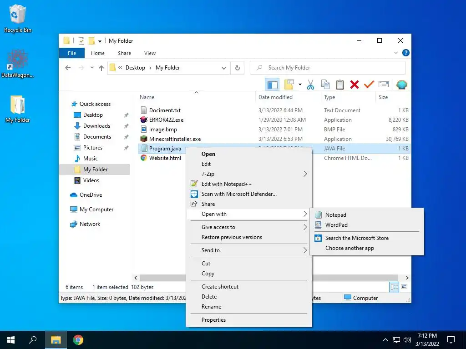Select Videos in navigation pane
This screenshot has width=466, height=349.
point(91,180)
